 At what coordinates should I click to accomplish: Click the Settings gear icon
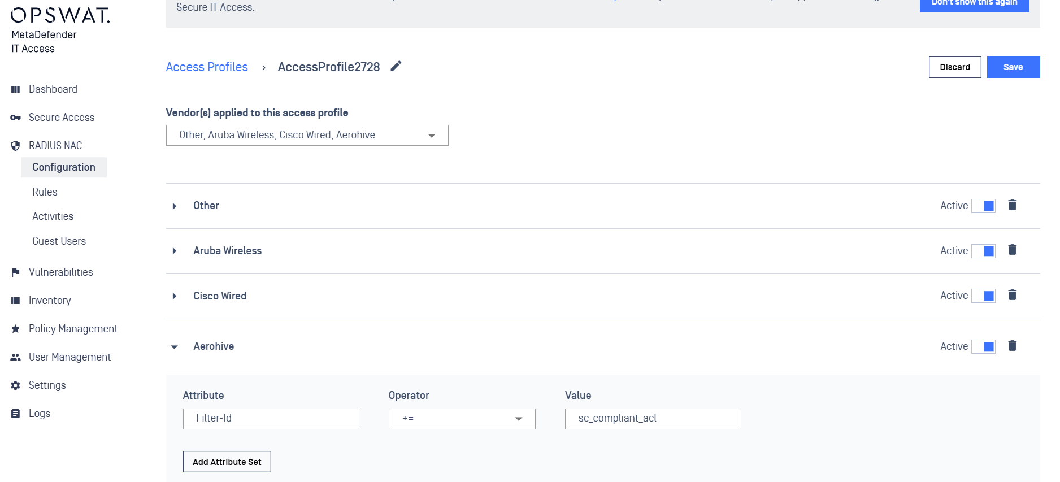click(x=15, y=385)
